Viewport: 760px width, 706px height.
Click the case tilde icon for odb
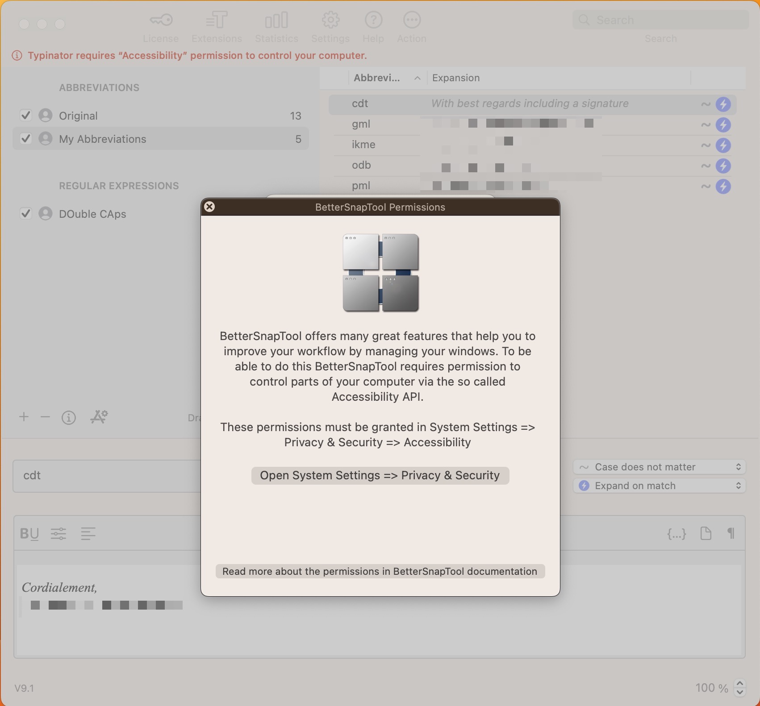tap(706, 166)
